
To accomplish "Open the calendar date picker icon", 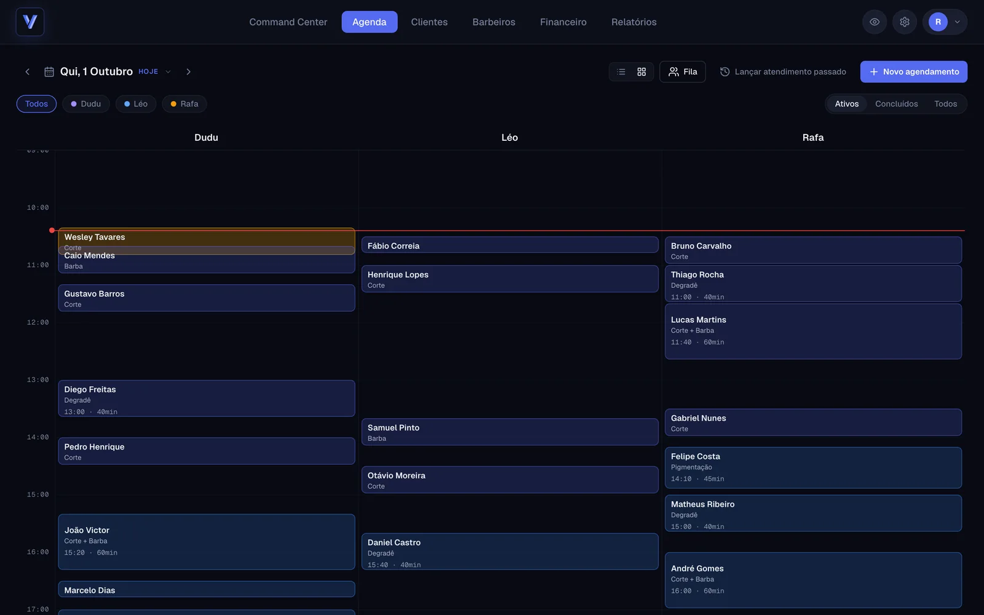I will tap(49, 72).
